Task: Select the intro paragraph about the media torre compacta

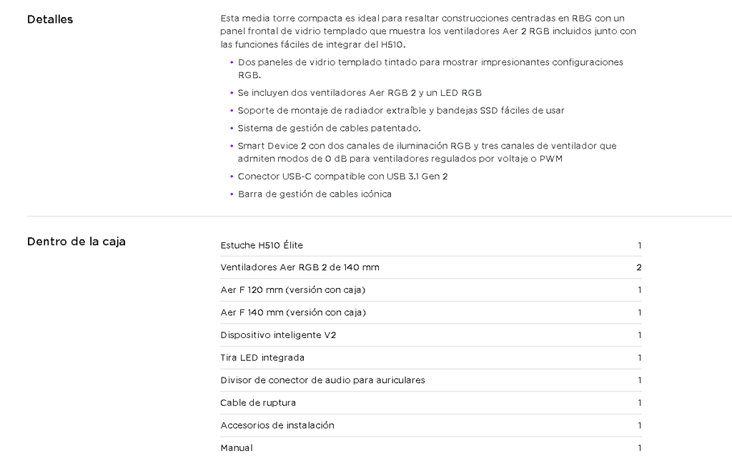Action: click(x=428, y=31)
